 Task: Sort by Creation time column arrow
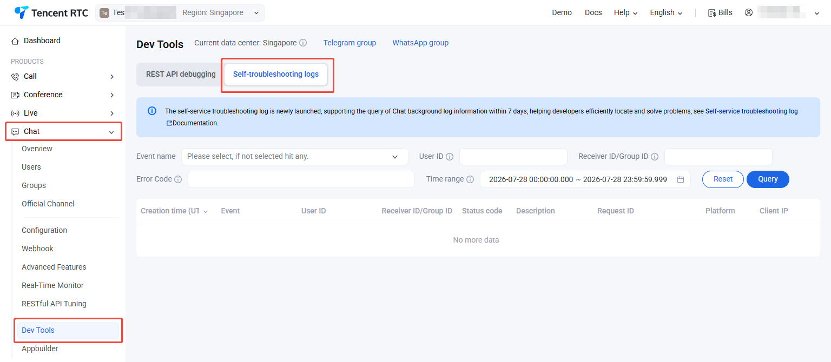[206, 211]
